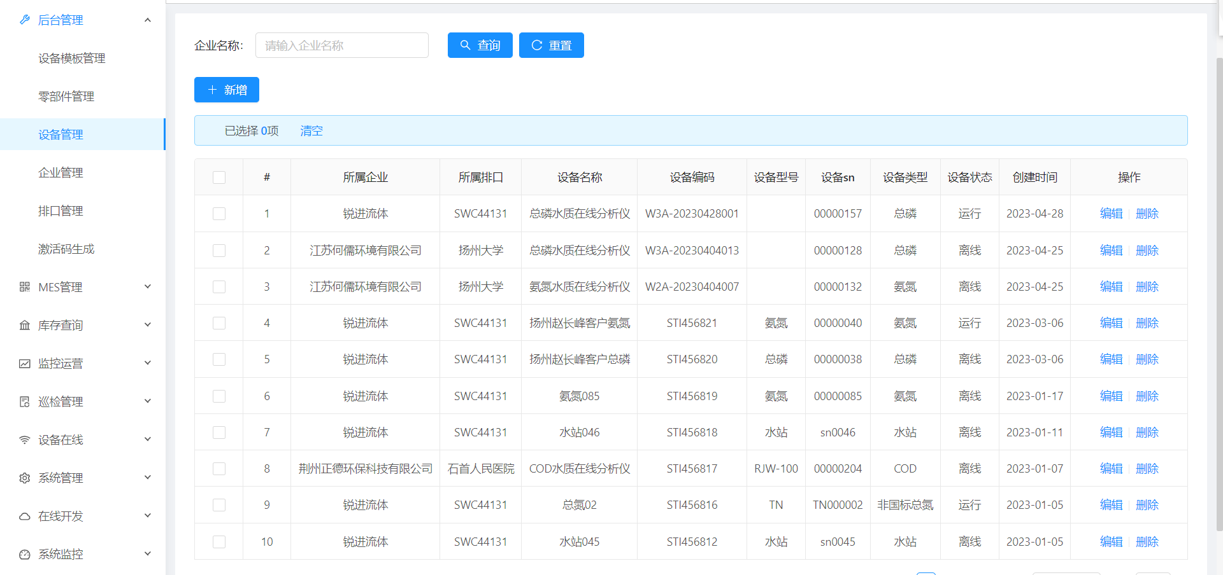Image resolution: width=1223 pixels, height=575 pixels.
Task: Expand the 系统管理 menu chevron
Action: pyautogui.click(x=148, y=478)
